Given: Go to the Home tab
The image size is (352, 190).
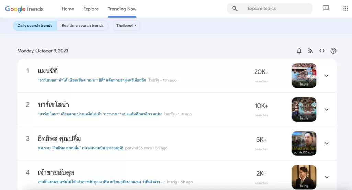Looking at the screenshot, I should click(x=68, y=9).
